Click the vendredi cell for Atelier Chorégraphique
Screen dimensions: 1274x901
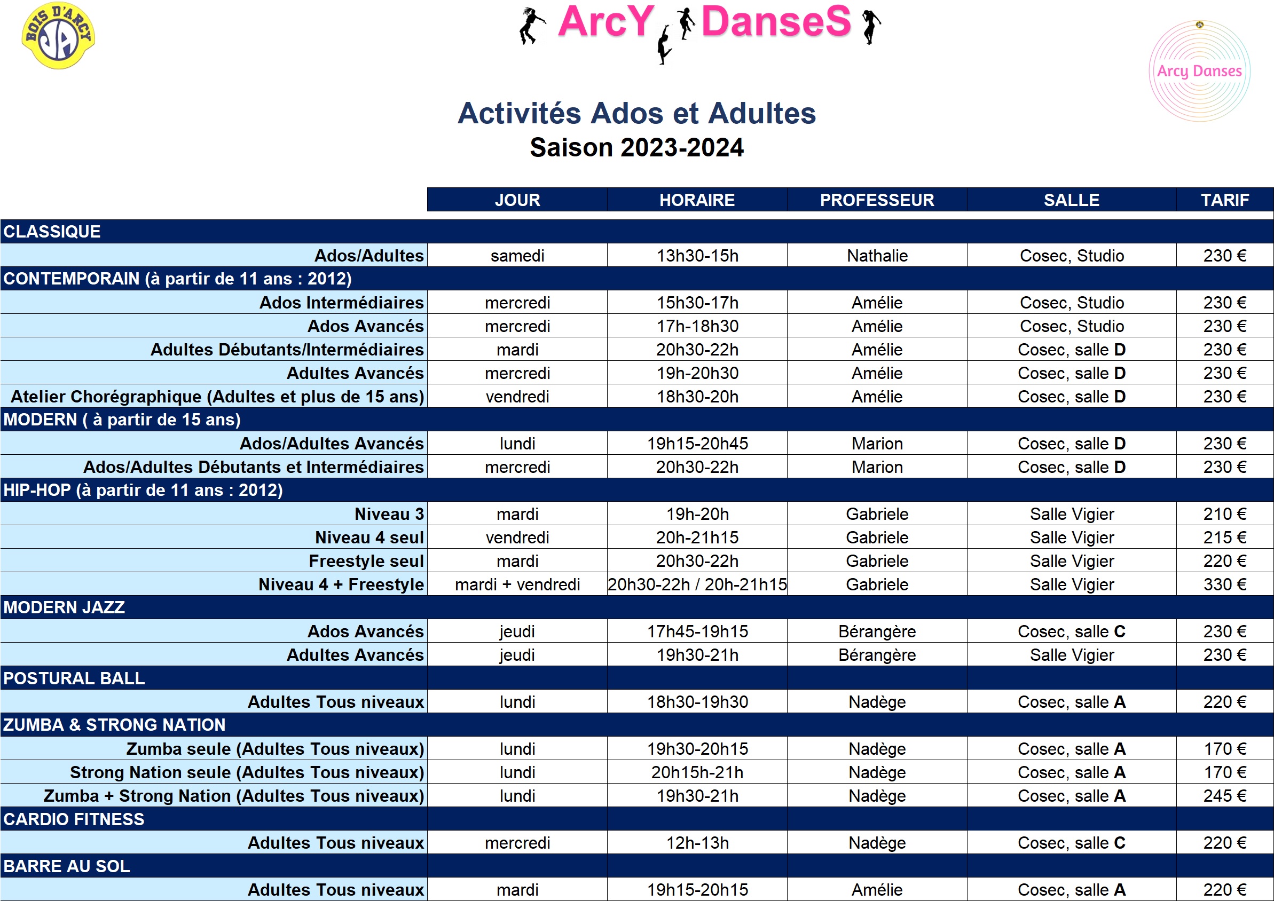[x=517, y=396]
